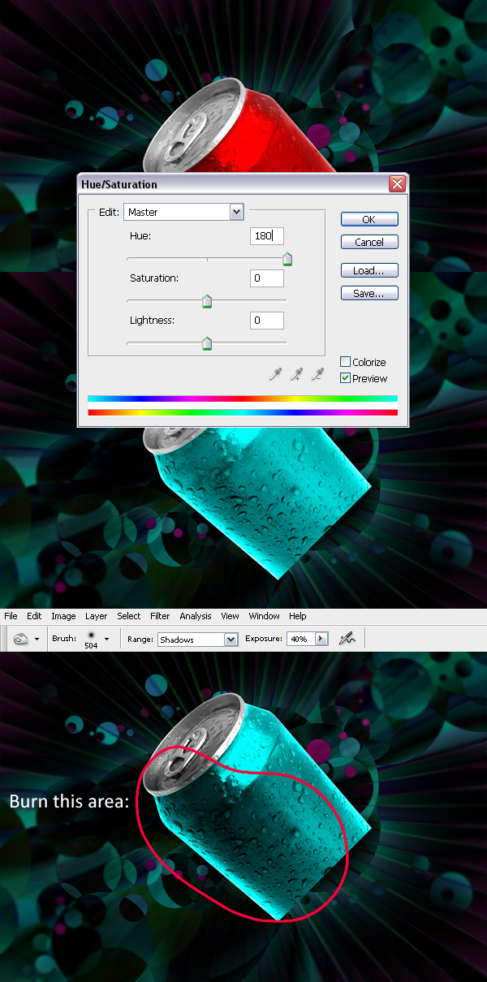Image resolution: width=487 pixels, height=982 pixels.
Task: Click the lower color spectrum bar
Action: pyautogui.click(x=243, y=412)
